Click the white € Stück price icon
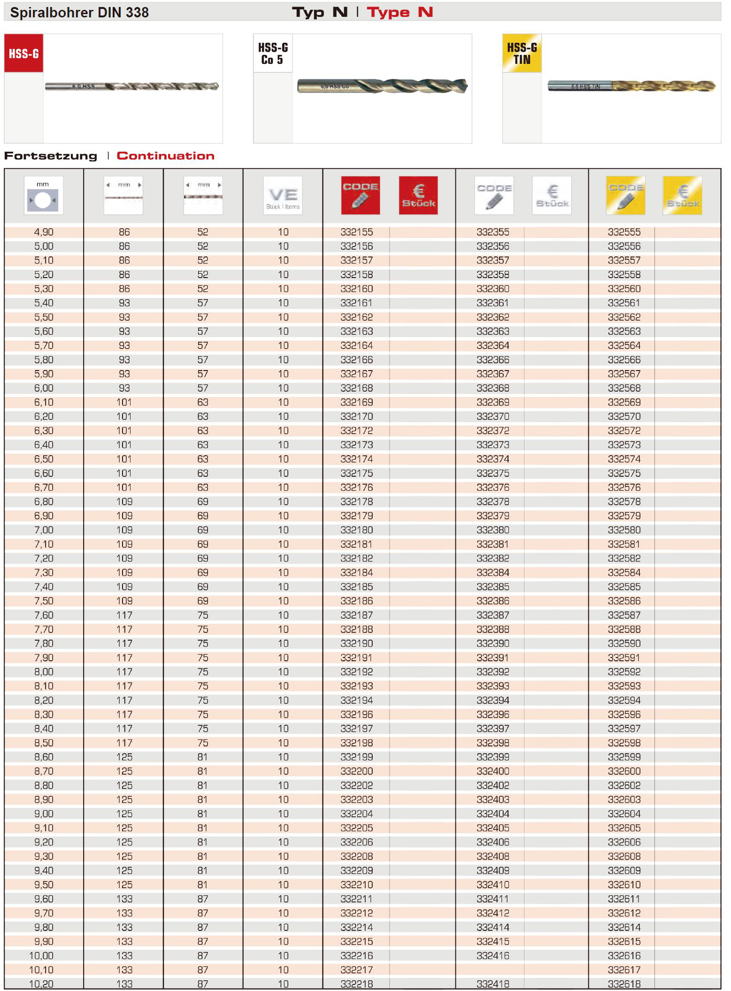731x991 pixels. tap(552, 195)
